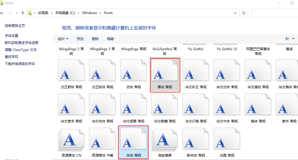The width and height of the screenshot is (298, 160).
Task: Select the 隶书 常规 font icon
Action: pyautogui.click(x=287, y=105)
